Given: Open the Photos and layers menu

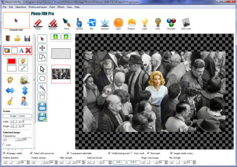Looking at the screenshot, I should click(38, 7).
